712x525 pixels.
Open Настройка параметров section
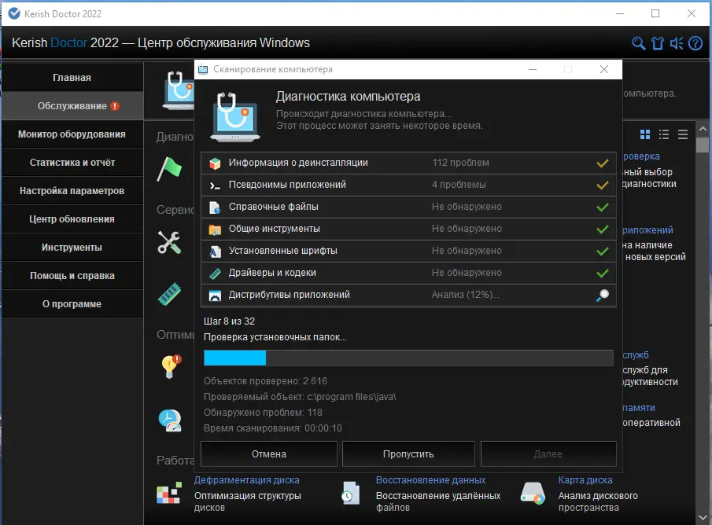tap(72, 190)
